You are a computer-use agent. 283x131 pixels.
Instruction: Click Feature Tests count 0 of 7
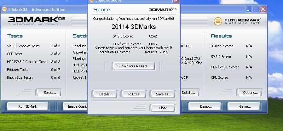pos(55,70)
